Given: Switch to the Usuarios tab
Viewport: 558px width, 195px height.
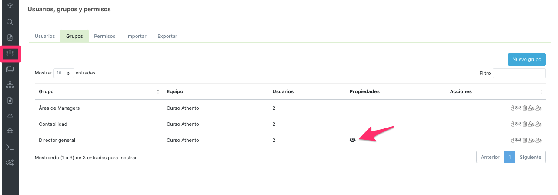Looking at the screenshot, I should pos(45,36).
